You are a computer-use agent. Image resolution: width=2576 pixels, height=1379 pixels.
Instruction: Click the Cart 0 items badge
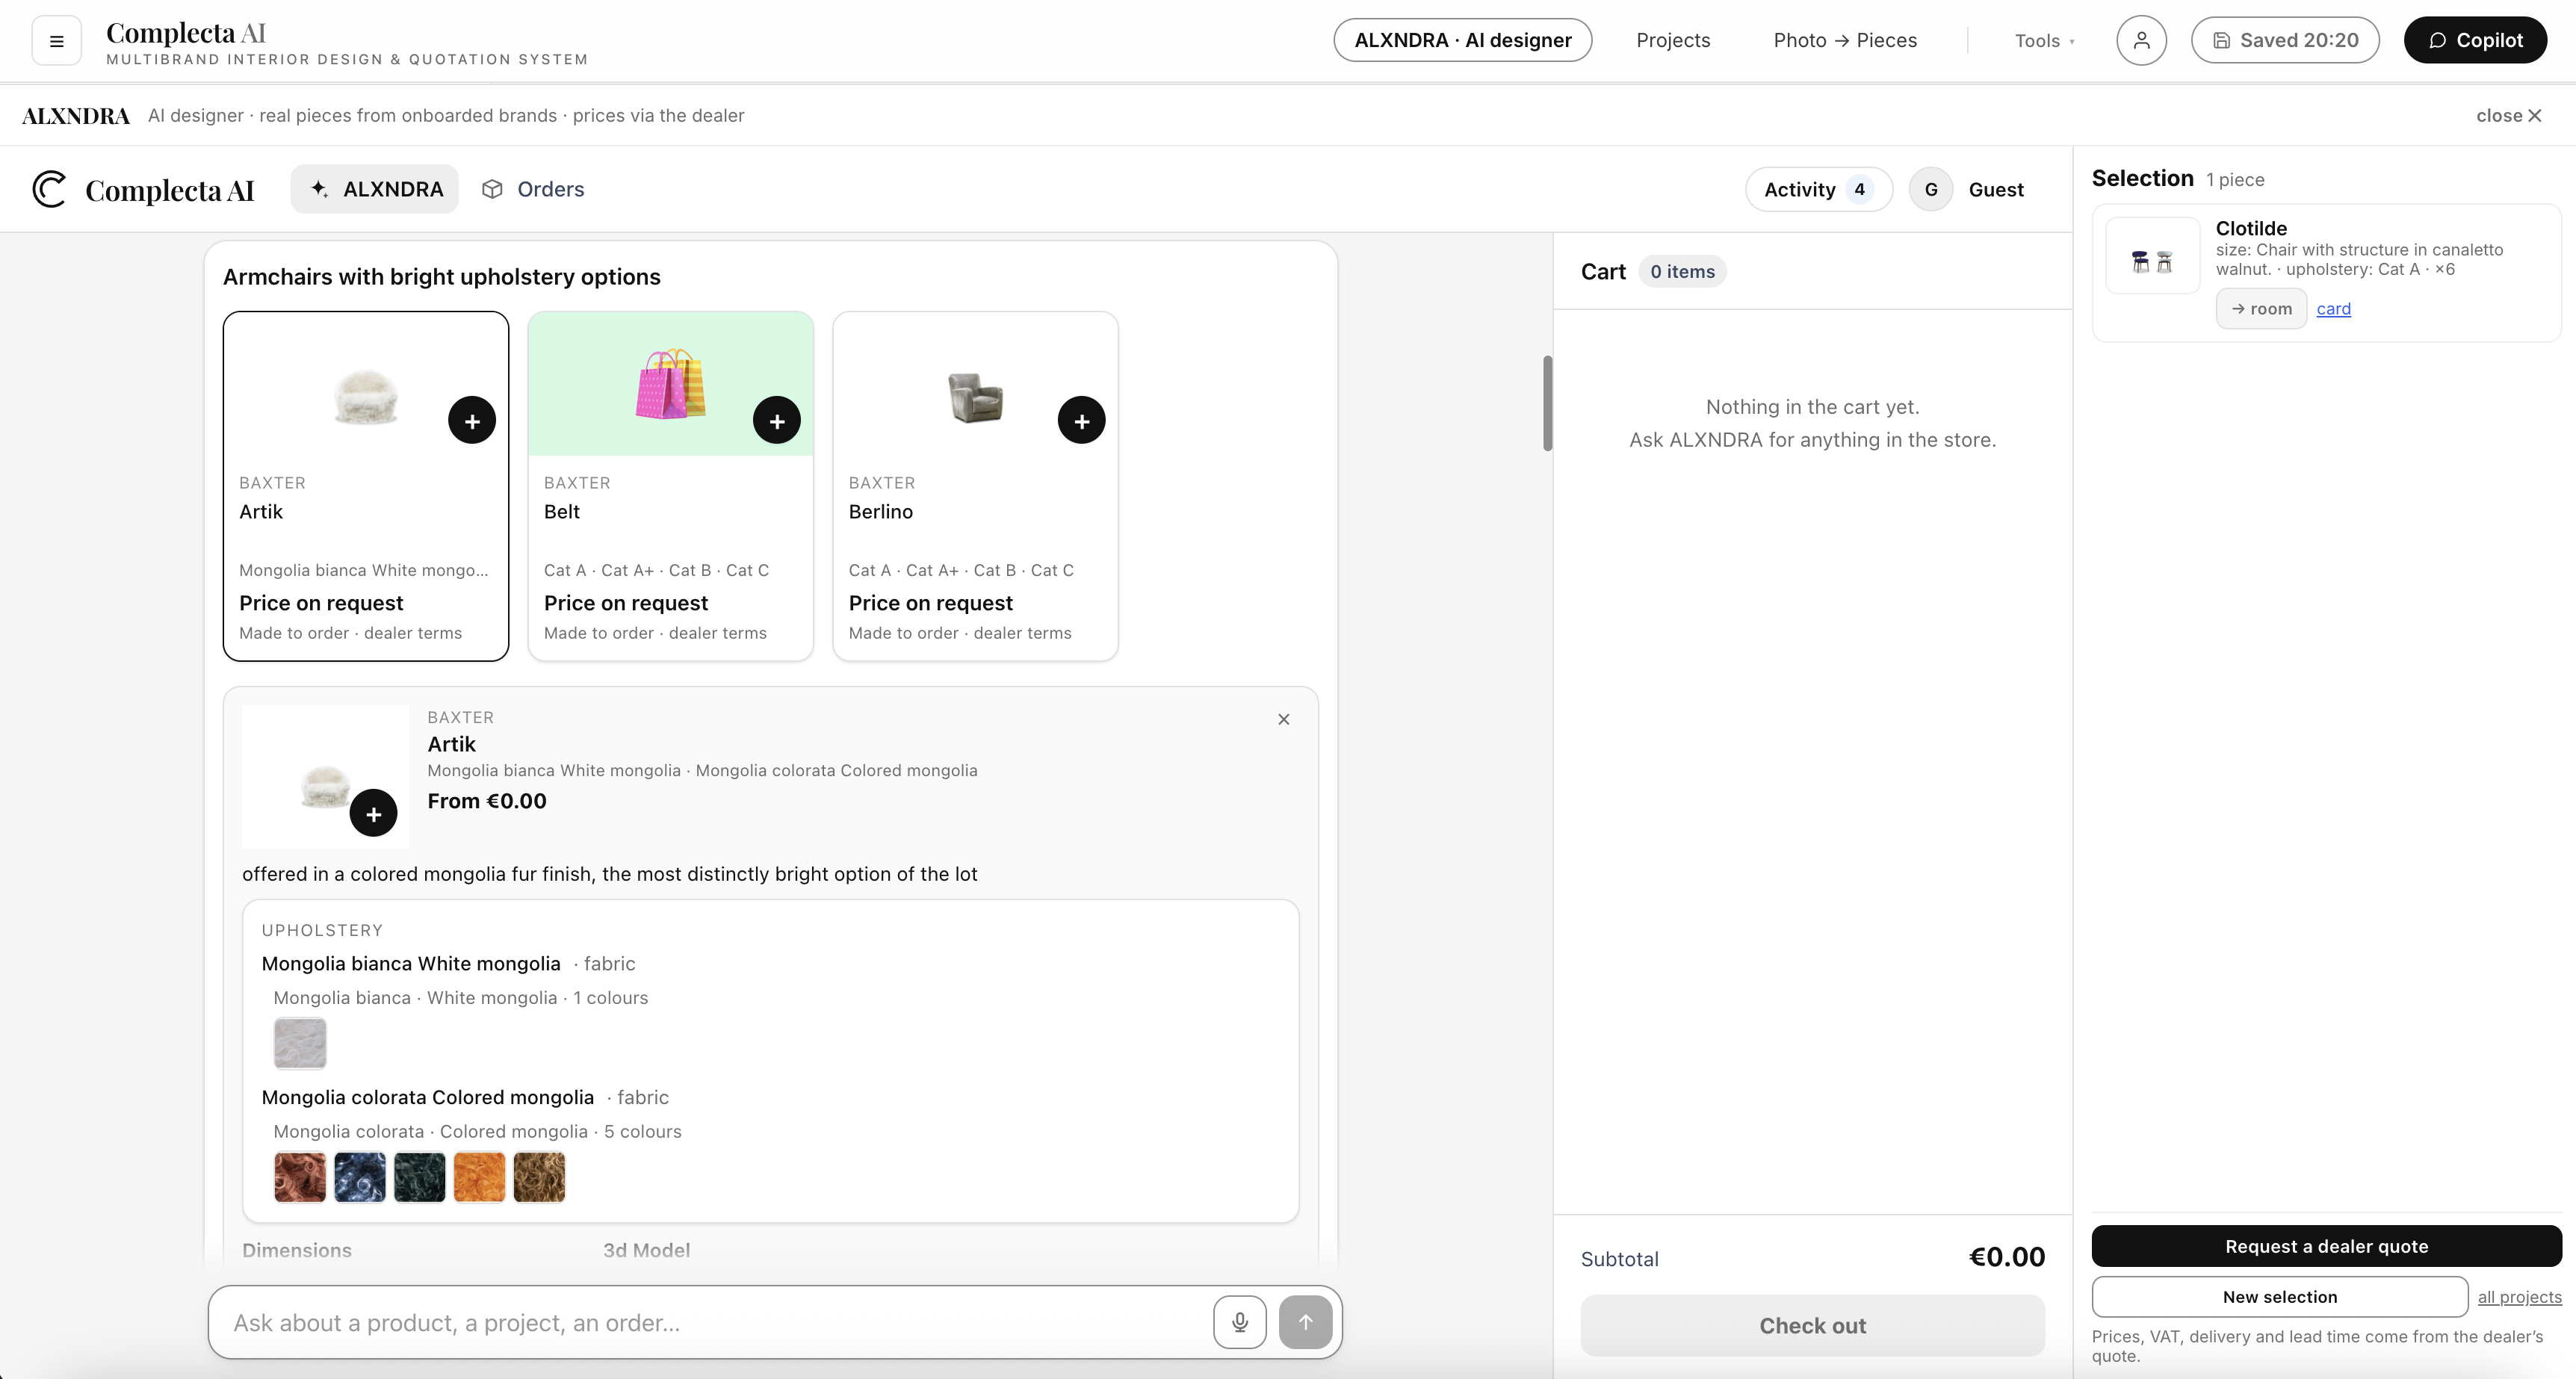pos(1682,272)
